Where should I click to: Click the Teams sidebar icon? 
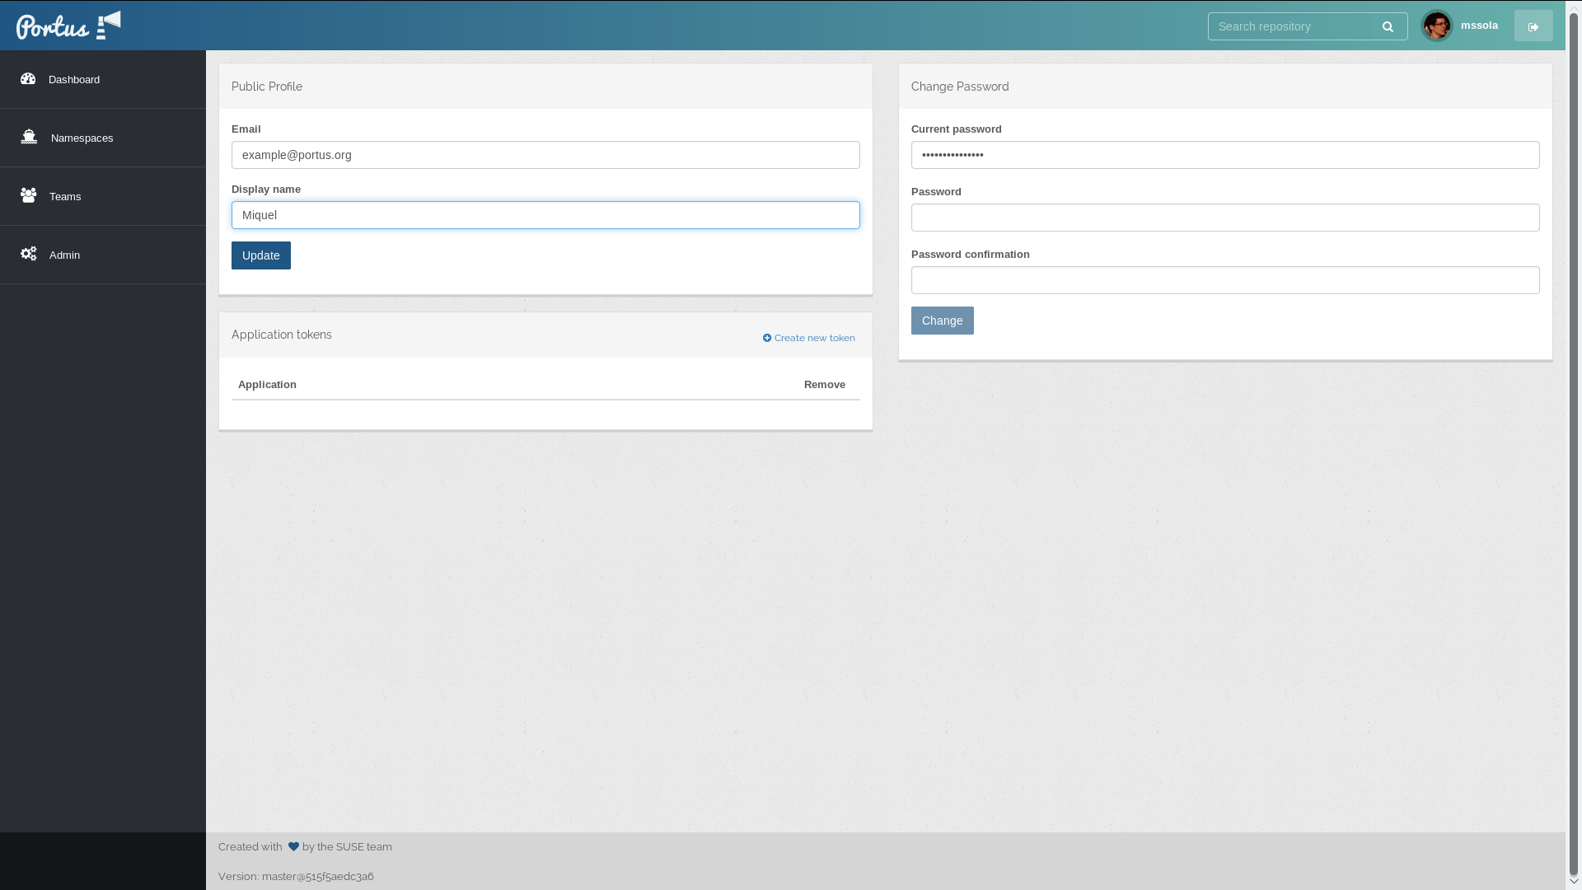click(28, 195)
